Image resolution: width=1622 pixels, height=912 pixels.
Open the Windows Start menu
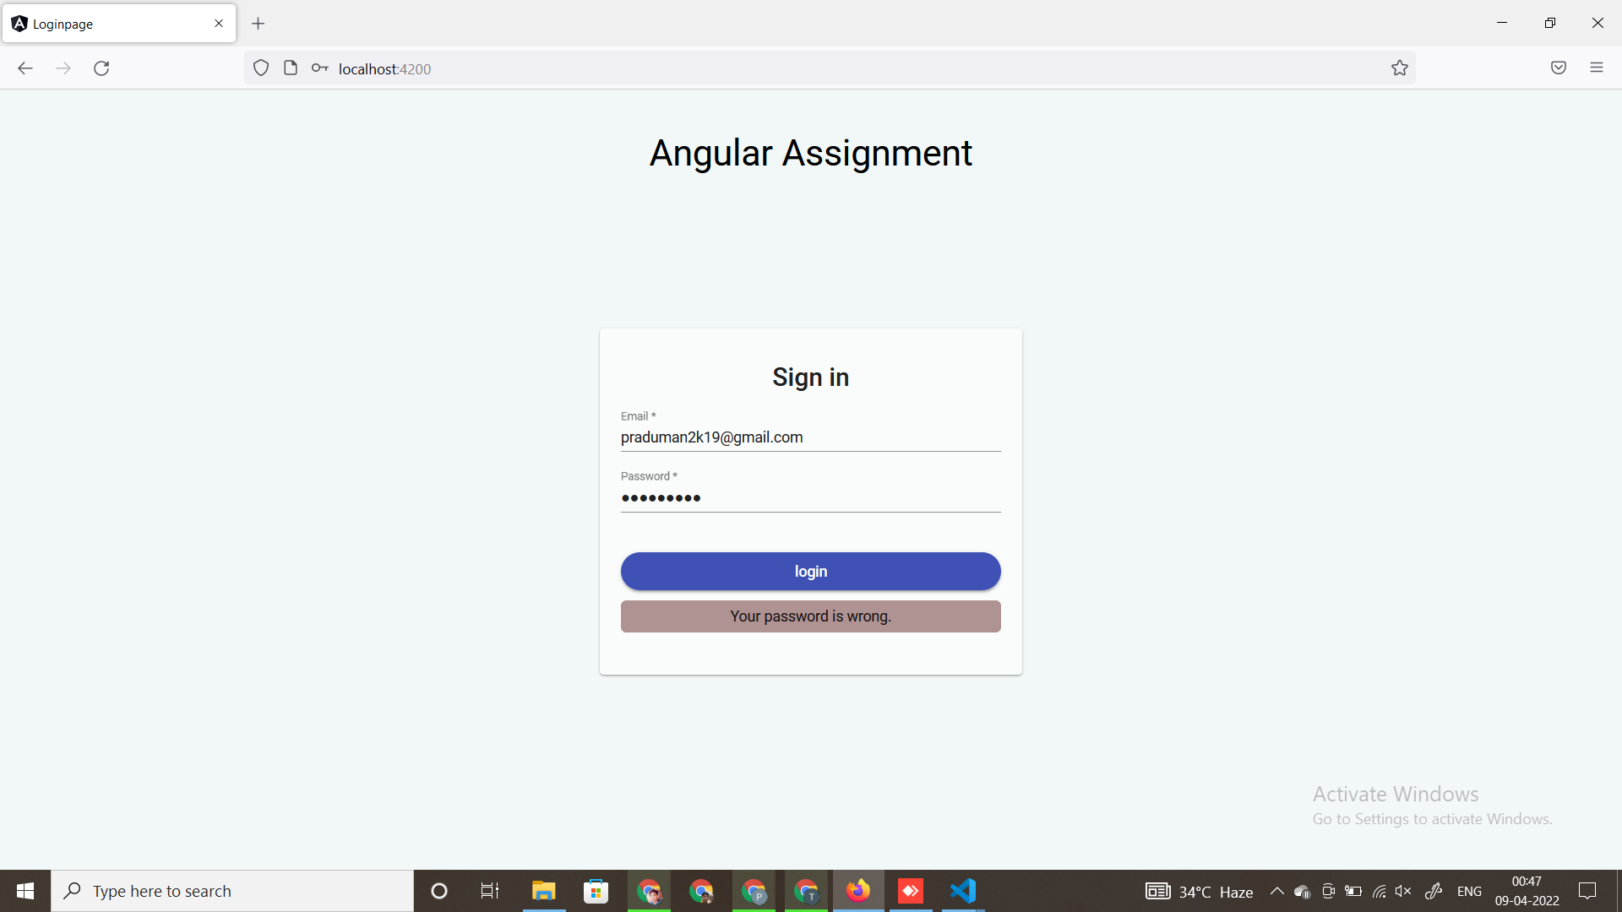(25, 891)
